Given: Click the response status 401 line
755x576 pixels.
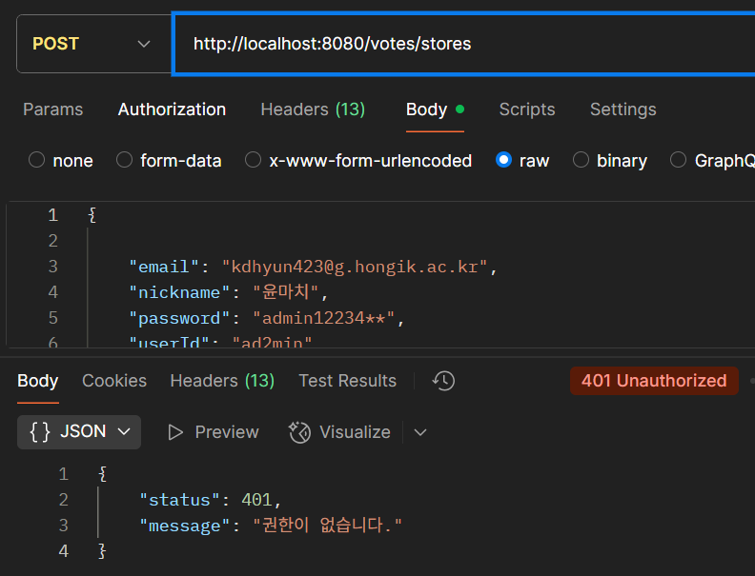Looking at the screenshot, I should pyautogui.click(x=210, y=500).
